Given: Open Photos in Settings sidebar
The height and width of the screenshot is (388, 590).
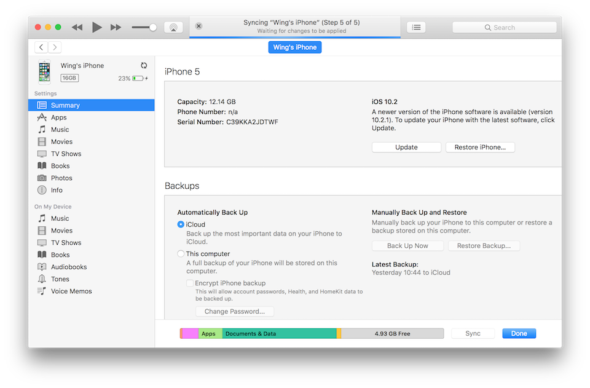Looking at the screenshot, I should [92, 178].
